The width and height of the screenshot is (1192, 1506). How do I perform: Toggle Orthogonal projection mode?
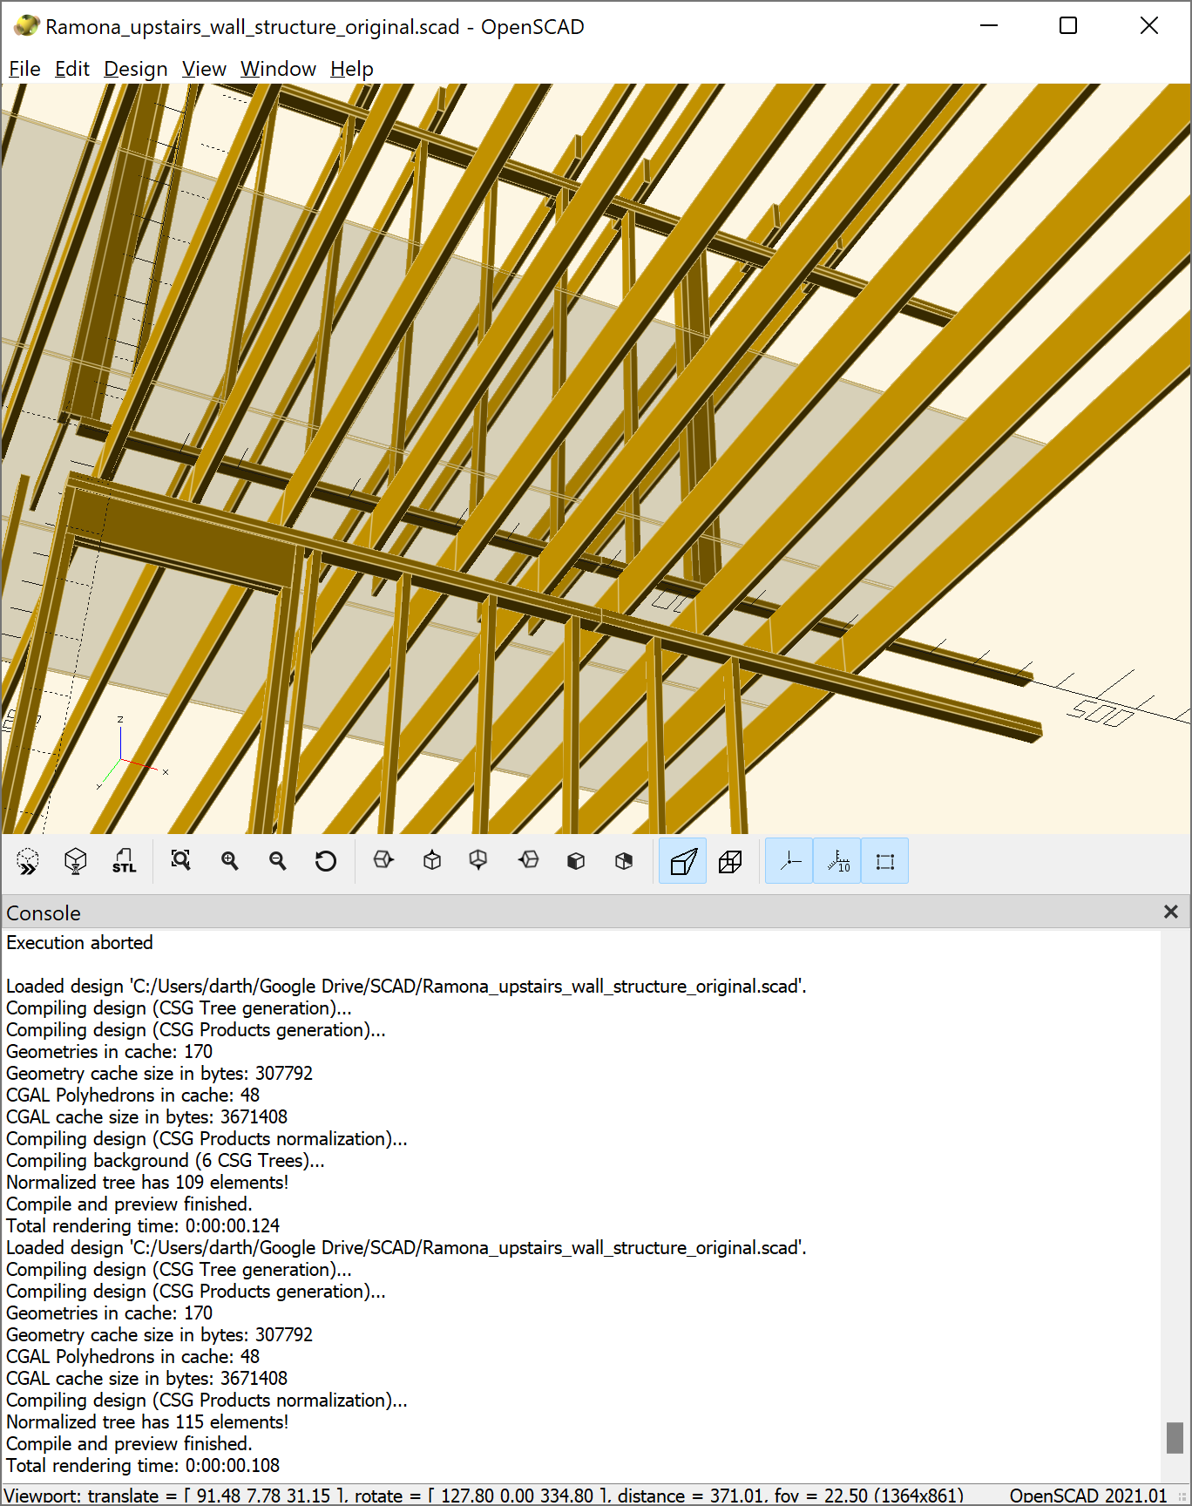[x=730, y=861]
